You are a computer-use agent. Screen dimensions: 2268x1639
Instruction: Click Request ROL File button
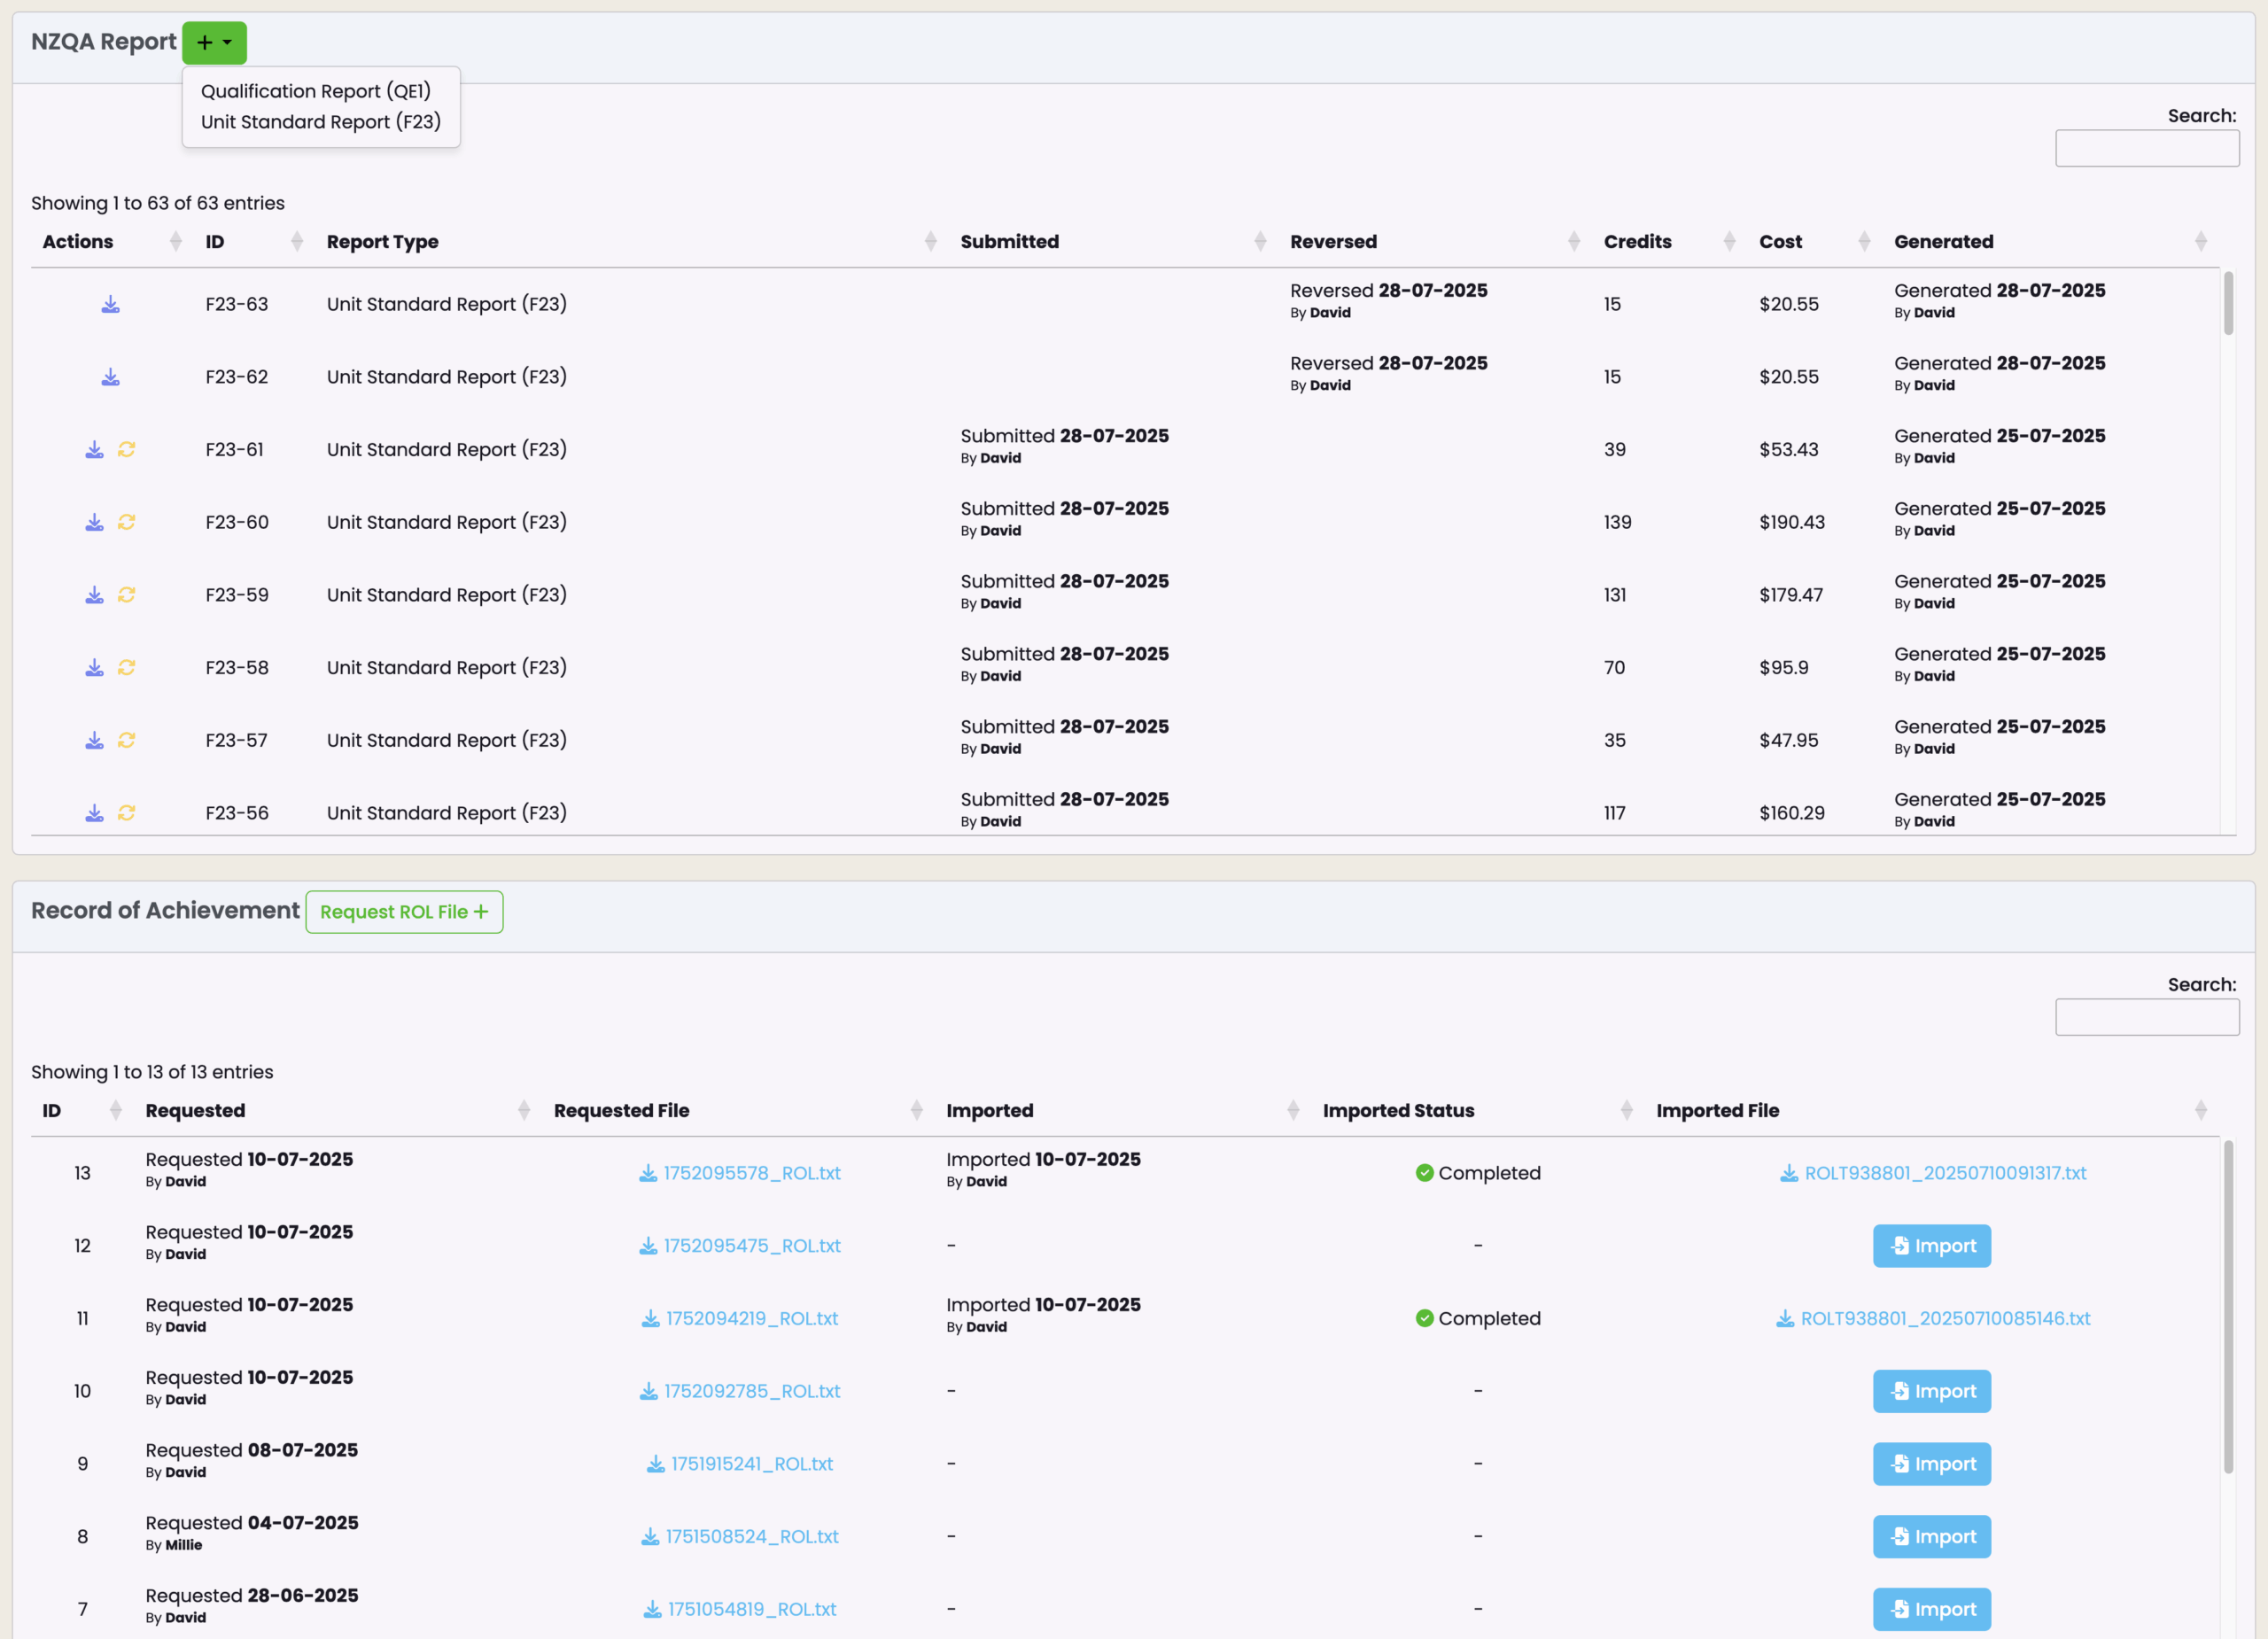[404, 912]
